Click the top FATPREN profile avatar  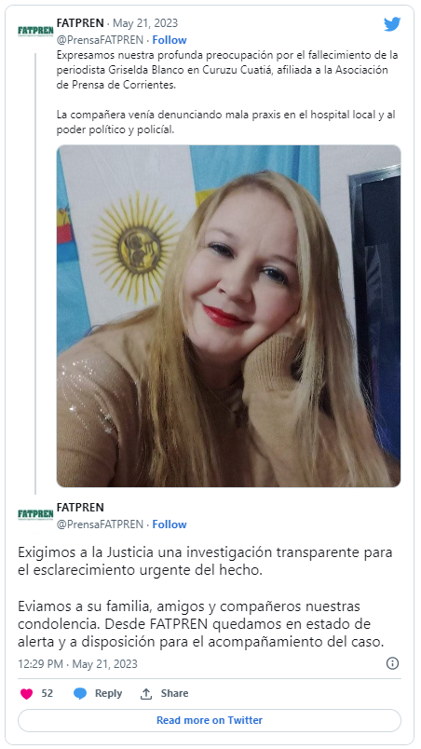pyautogui.click(x=35, y=32)
